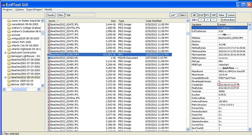Click the filter field showing *.jpg
Viewport: 252px width, 135px height.
pos(80,15)
